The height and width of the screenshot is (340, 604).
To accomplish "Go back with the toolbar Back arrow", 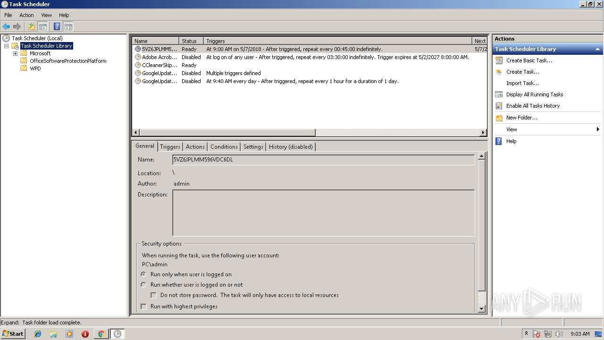I will (x=6, y=27).
